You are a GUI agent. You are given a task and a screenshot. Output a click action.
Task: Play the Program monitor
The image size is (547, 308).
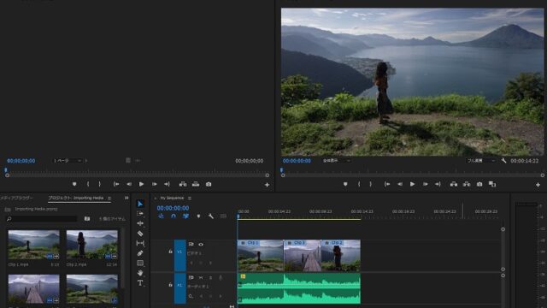pos(412,184)
